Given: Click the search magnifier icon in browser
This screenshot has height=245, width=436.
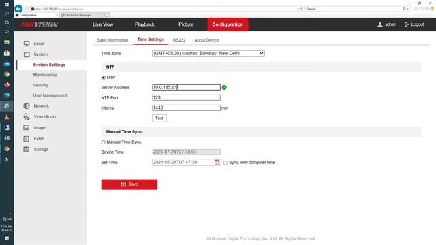Looking at the screenshot, I should click(404, 9).
